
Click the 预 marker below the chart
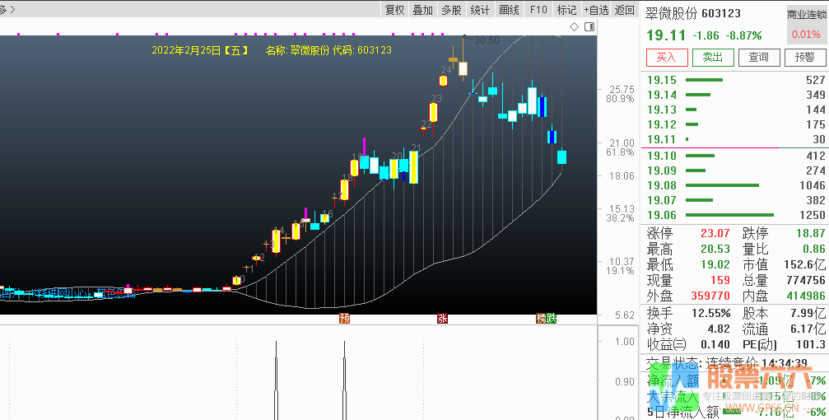coord(345,319)
